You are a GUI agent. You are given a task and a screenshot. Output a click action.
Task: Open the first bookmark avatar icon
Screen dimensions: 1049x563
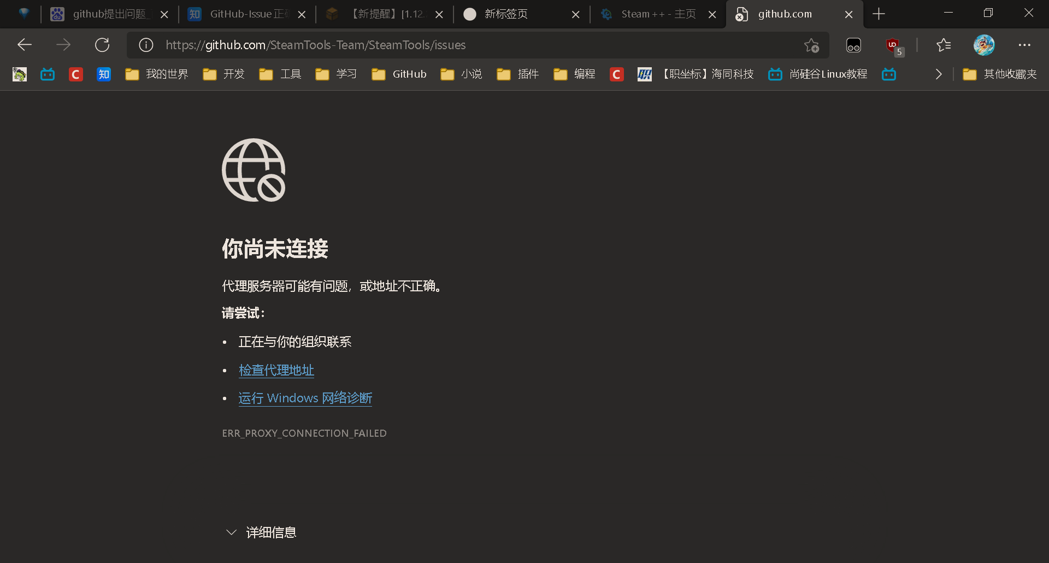(20, 74)
